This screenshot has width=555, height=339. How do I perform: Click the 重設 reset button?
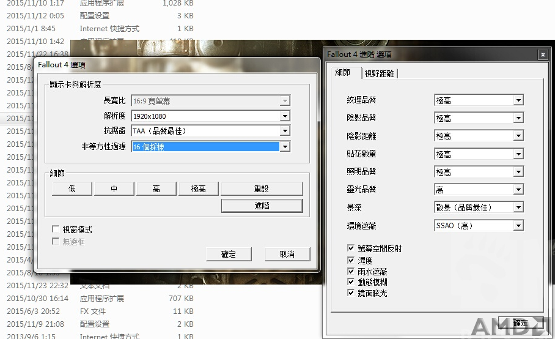pos(262,188)
